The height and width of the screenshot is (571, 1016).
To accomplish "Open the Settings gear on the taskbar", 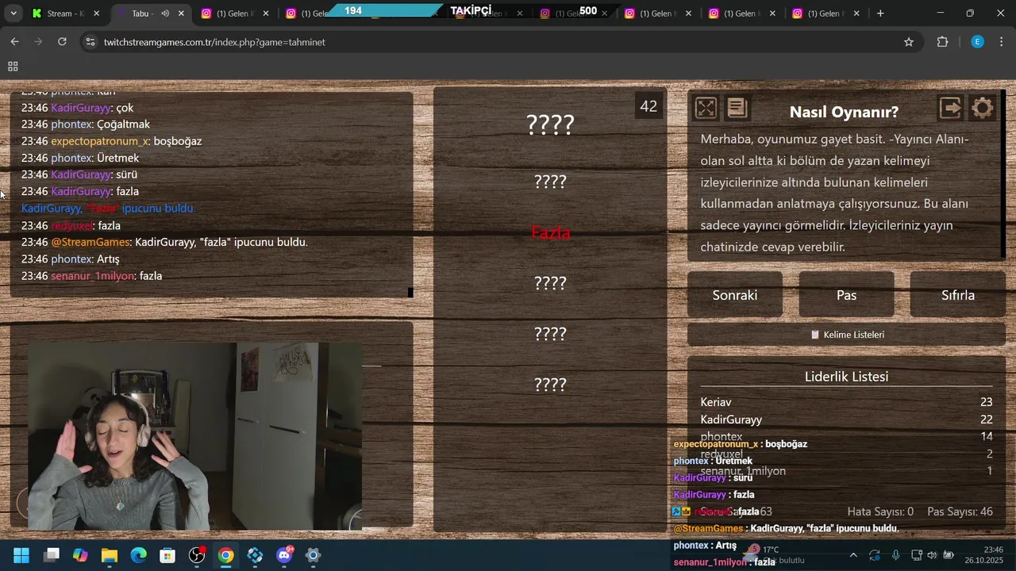I will click(x=314, y=555).
